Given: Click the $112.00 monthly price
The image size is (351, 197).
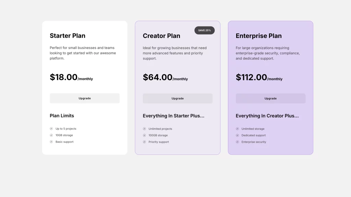Looking at the screenshot, I should (259, 78).
